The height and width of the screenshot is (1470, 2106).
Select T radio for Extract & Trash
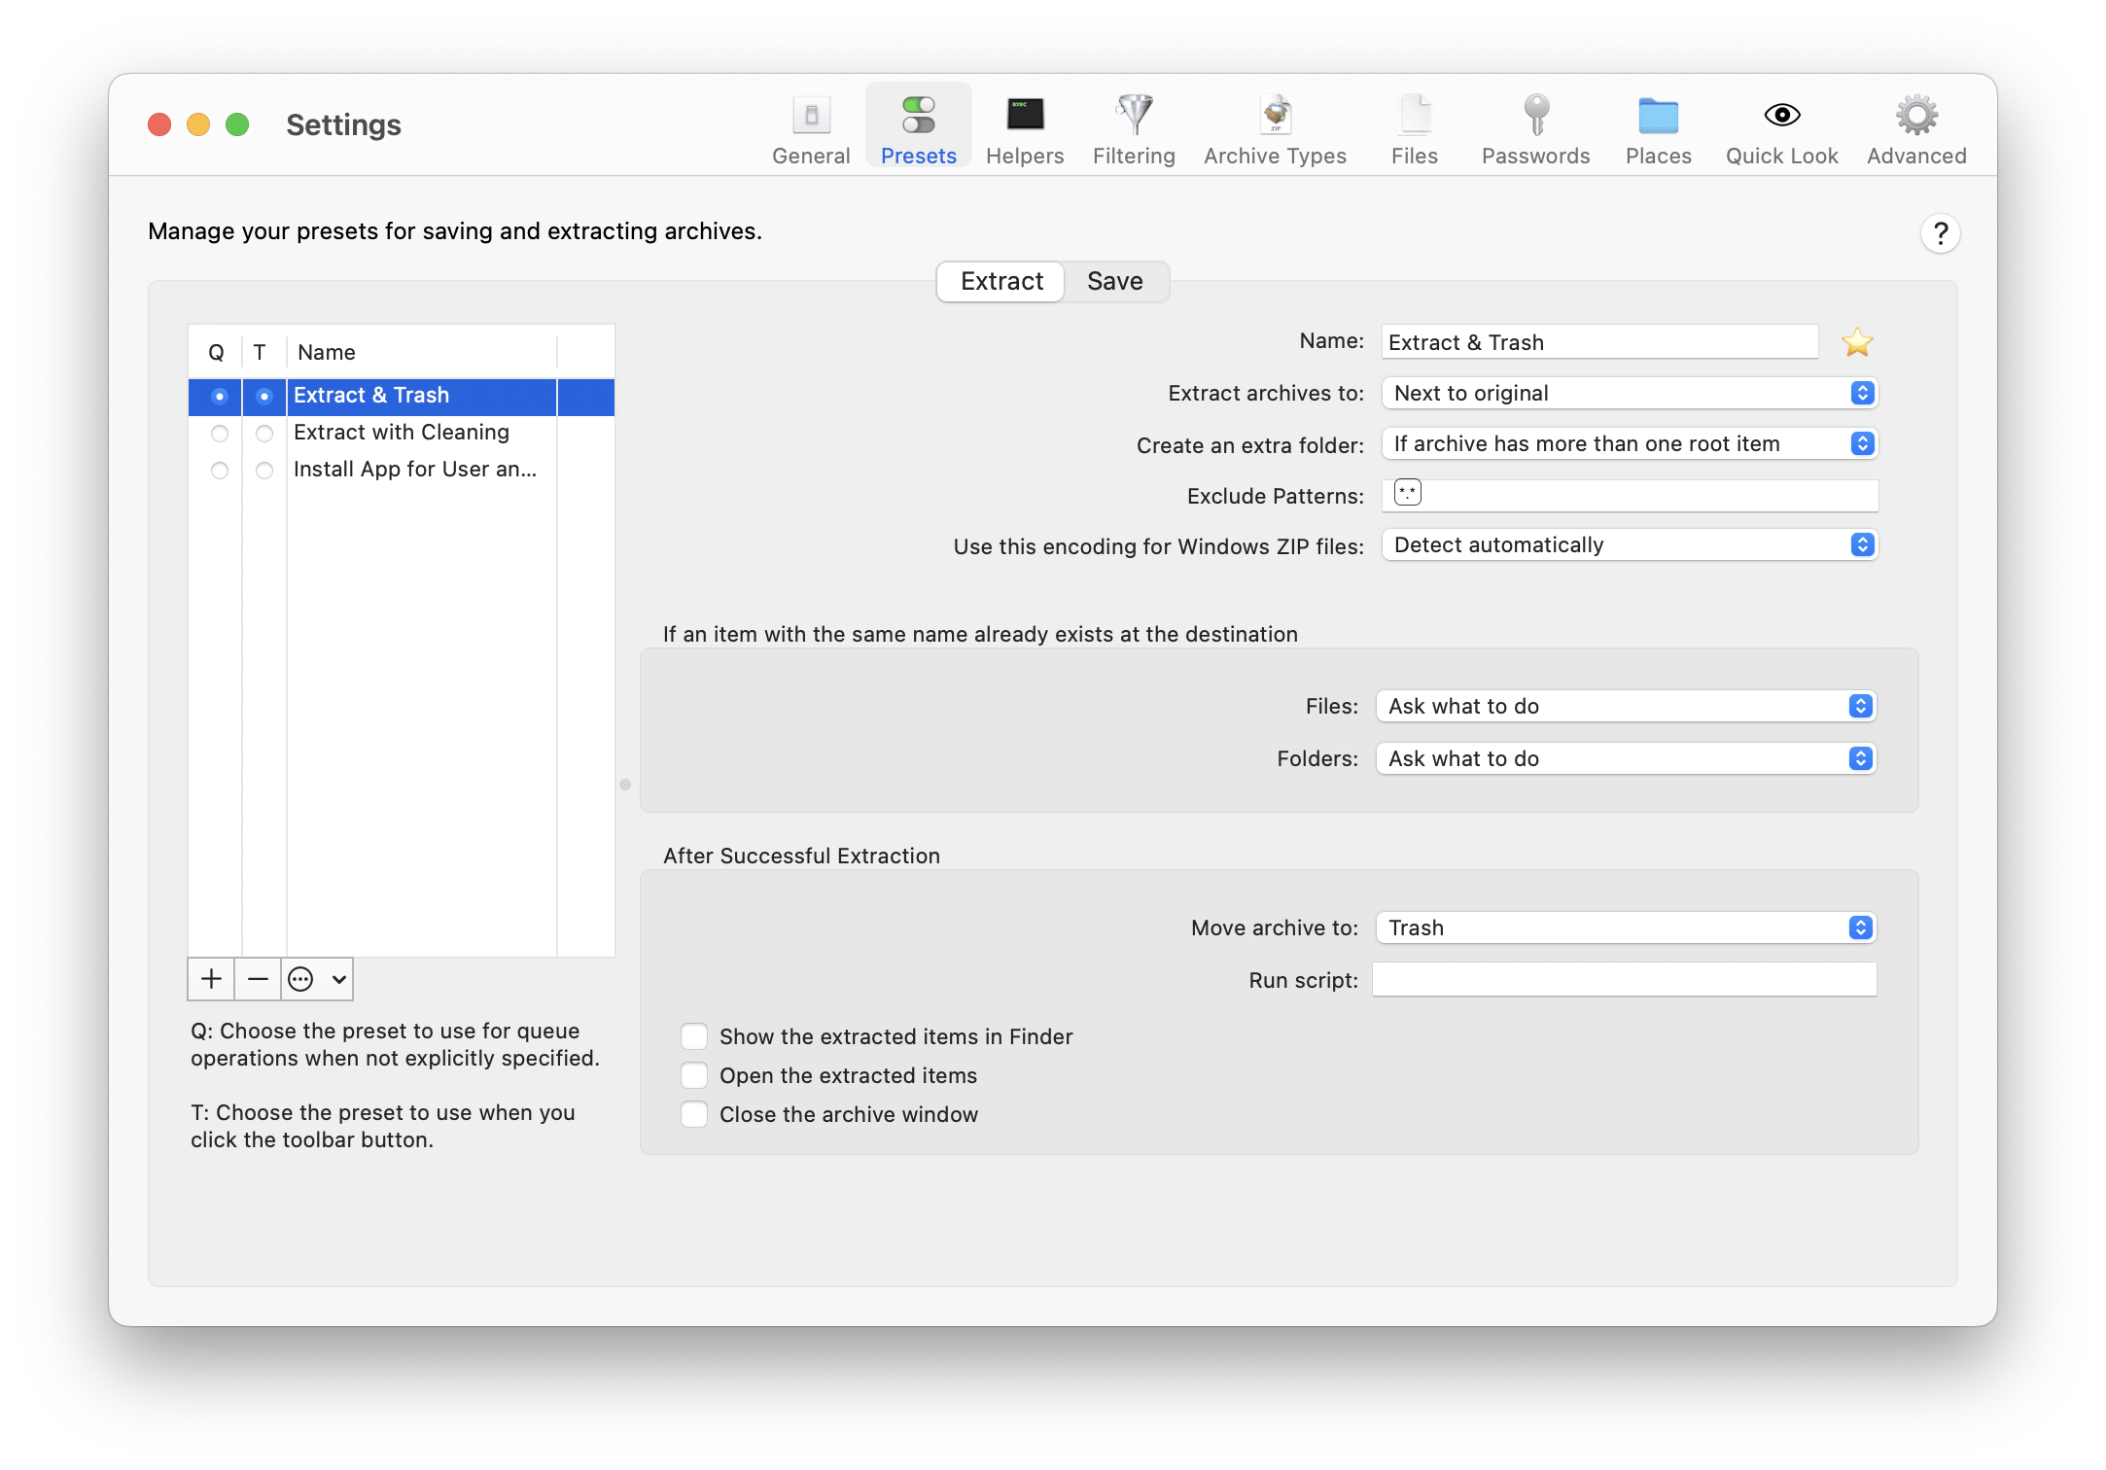click(x=263, y=396)
